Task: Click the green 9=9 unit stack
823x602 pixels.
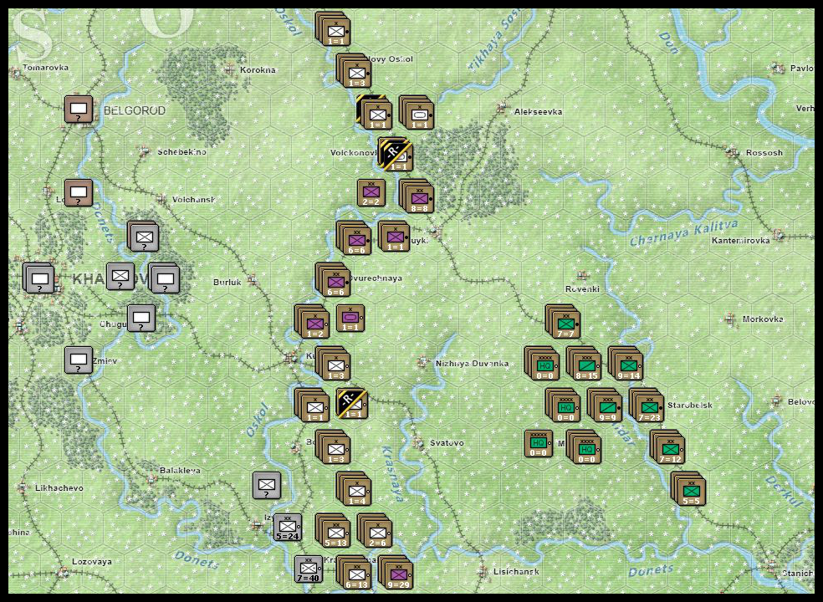Action: tap(605, 406)
